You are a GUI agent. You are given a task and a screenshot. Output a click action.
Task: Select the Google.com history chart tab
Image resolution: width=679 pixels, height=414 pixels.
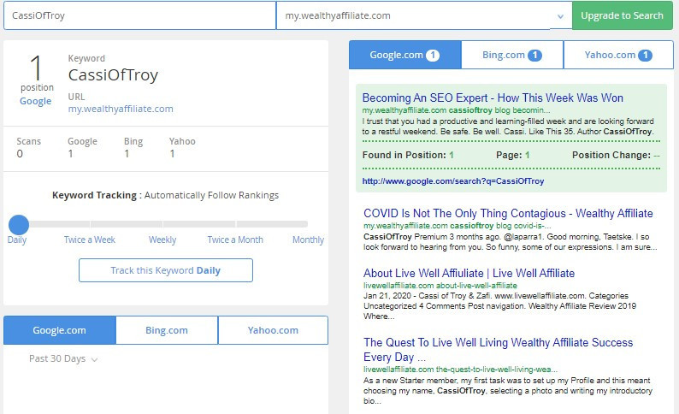point(59,330)
